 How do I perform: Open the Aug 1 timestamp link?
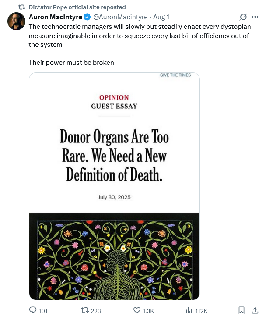click(161, 17)
